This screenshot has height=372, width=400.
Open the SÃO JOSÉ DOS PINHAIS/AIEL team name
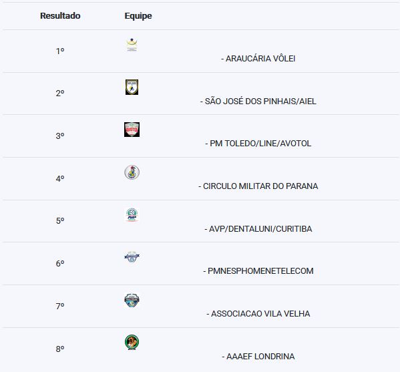260,102
